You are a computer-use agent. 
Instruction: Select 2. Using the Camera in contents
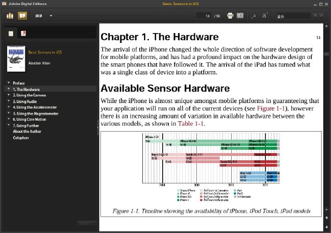[x=29, y=95]
